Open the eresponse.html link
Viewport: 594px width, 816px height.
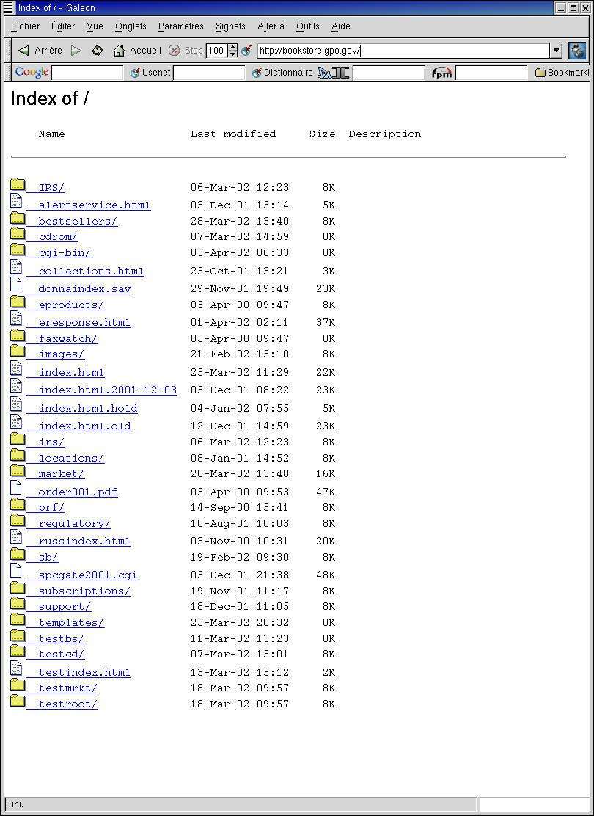pos(85,323)
